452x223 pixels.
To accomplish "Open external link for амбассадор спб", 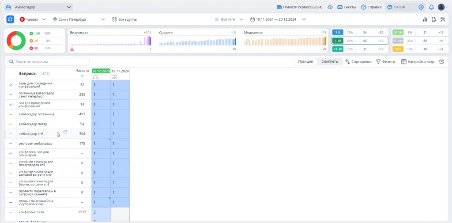I will 65,132.
